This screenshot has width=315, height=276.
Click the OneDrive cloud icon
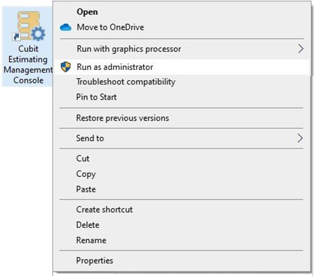tap(66, 27)
